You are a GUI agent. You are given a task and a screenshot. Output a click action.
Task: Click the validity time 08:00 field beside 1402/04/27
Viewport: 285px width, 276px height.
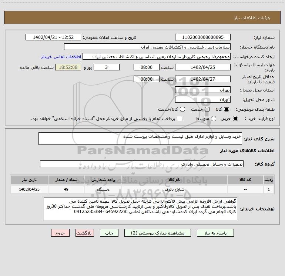pos(147,79)
